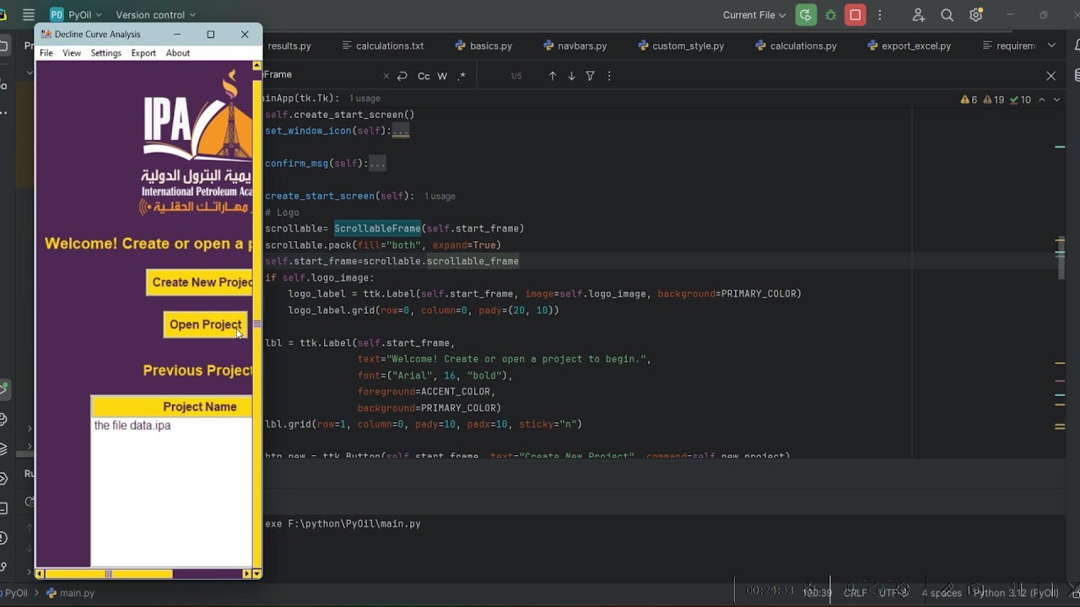
Task: Show hidden editor tabs dropdown chevron
Action: click(1051, 46)
